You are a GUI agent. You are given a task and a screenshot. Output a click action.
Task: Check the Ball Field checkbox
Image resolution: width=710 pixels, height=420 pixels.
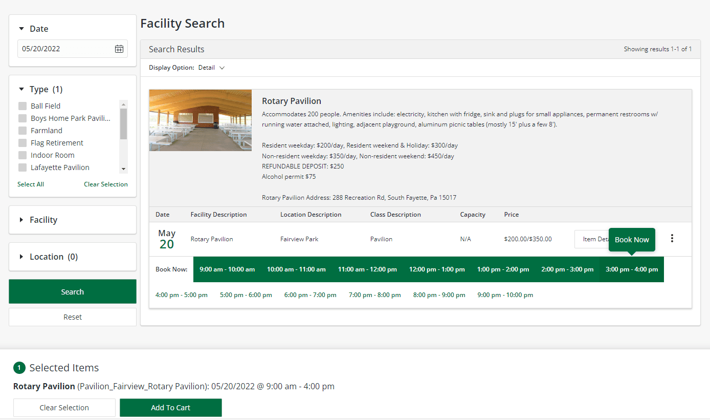[23, 106]
